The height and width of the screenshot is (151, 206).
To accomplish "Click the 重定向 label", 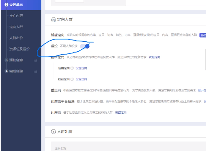I will pos(56,90).
